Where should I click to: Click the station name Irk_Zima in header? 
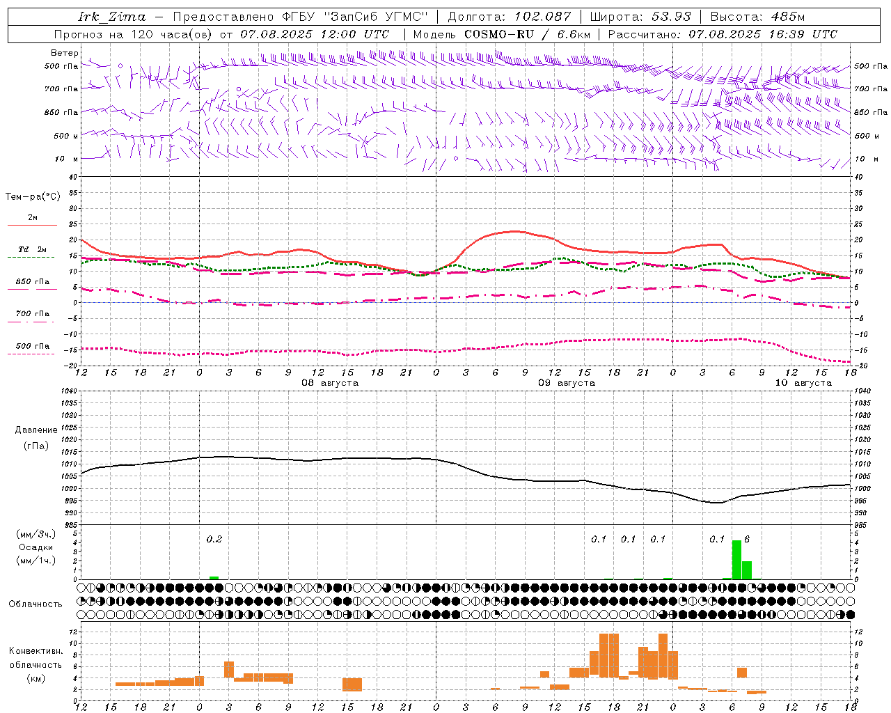(112, 17)
